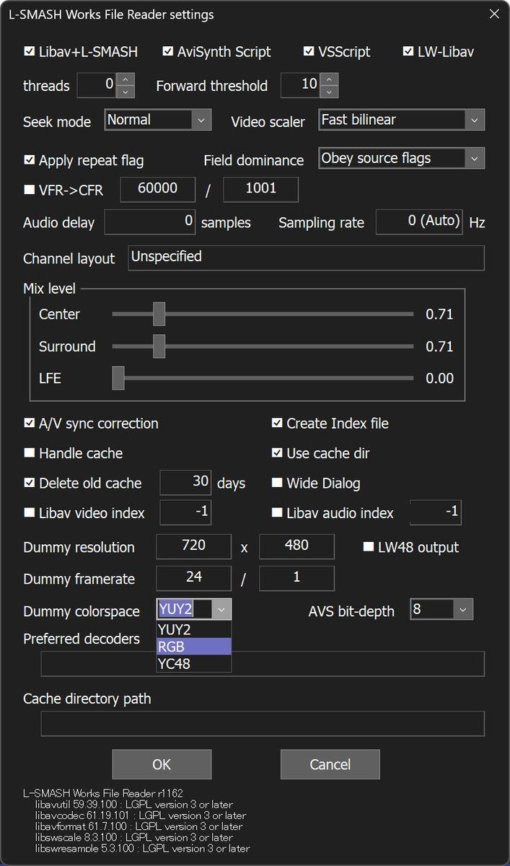The height and width of the screenshot is (866, 510).
Task: Click the Dummy framerate 24 field
Action: pyautogui.click(x=194, y=578)
